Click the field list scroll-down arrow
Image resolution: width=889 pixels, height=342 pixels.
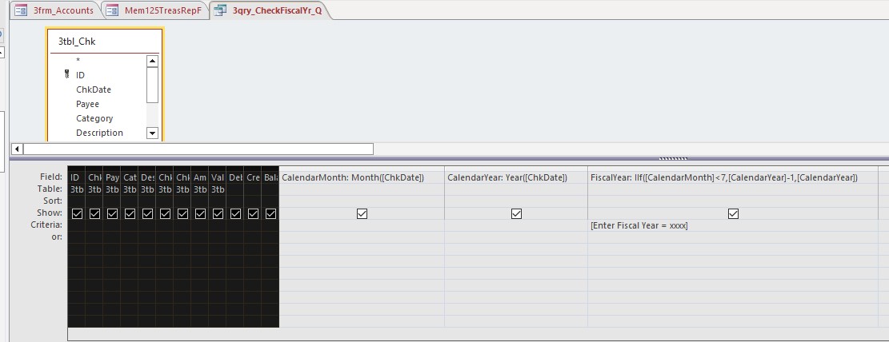click(152, 133)
